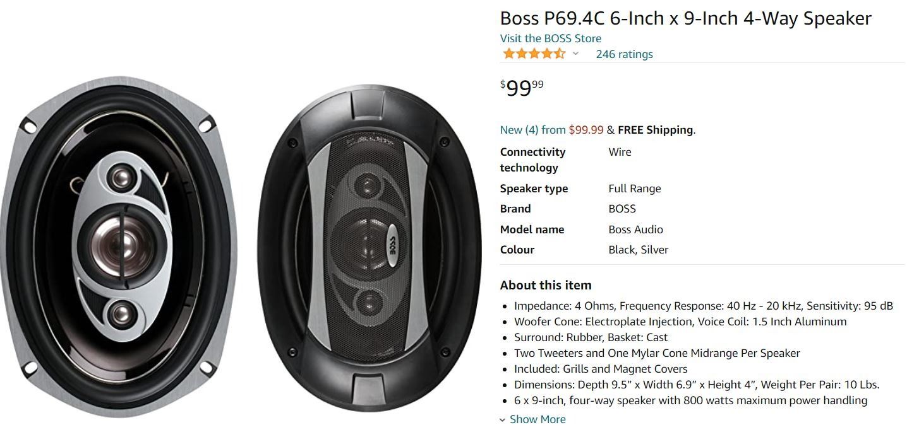Click the Boss P69.4C product title
This screenshot has width=907, height=437.
pyautogui.click(x=685, y=18)
